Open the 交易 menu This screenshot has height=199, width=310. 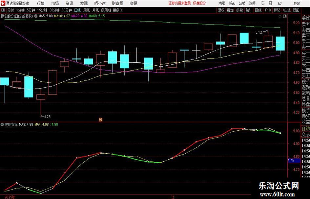click(x=134, y=3)
